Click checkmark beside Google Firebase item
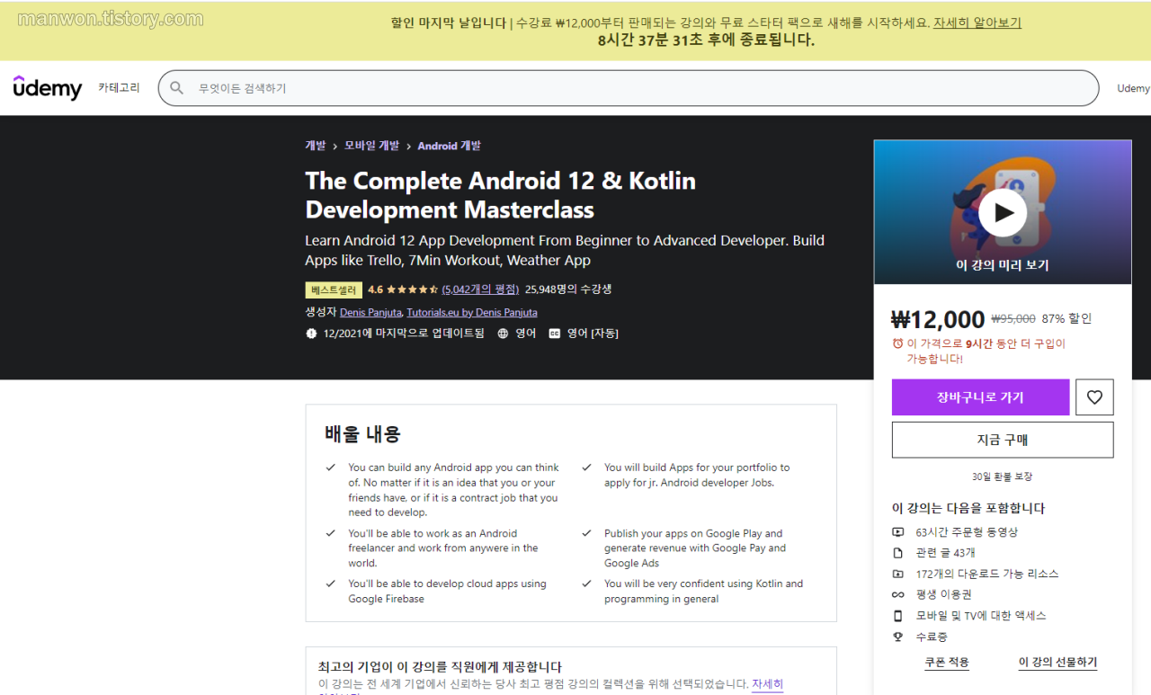This screenshot has height=695, width=1151. click(330, 584)
